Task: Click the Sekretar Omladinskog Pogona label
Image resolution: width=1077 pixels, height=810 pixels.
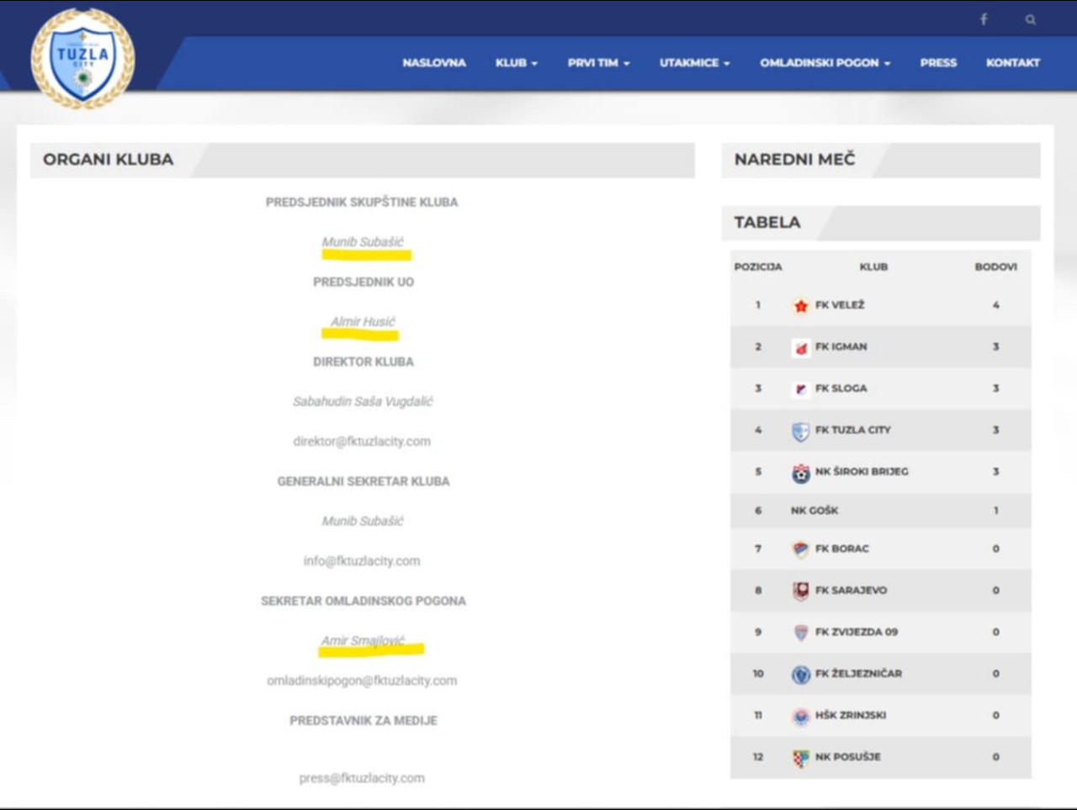Action: [363, 601]
